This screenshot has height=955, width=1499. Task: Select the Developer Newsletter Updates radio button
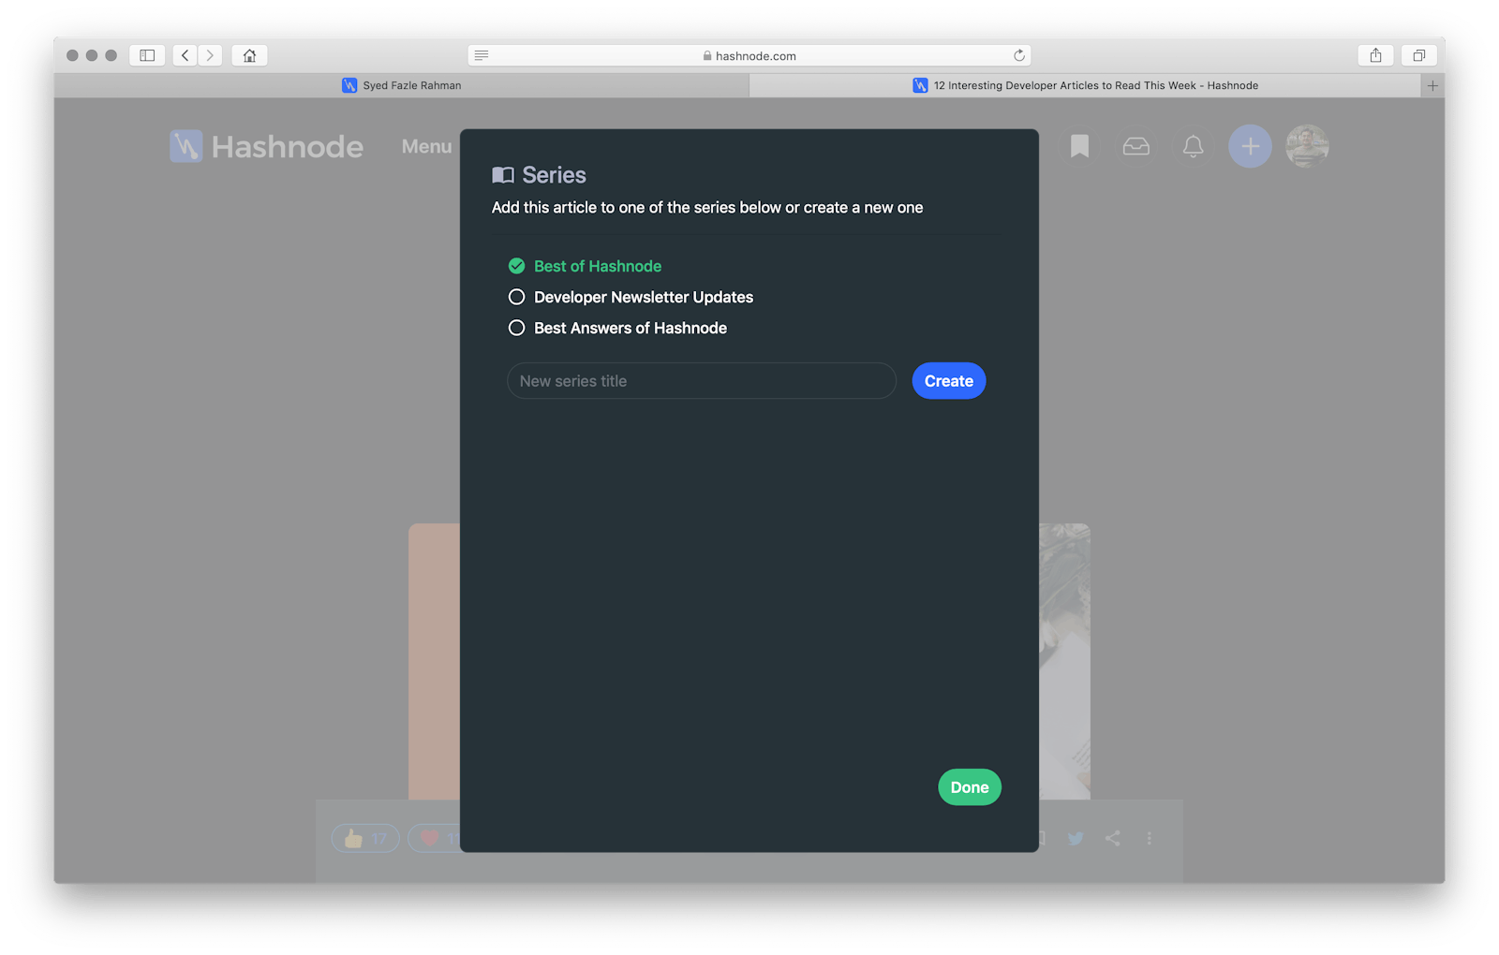pos(516,297)
